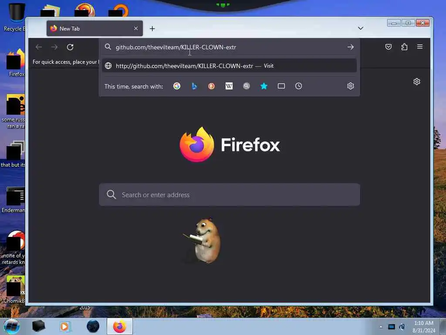
Task: Click the address bar URL text field
Action: 229,47
